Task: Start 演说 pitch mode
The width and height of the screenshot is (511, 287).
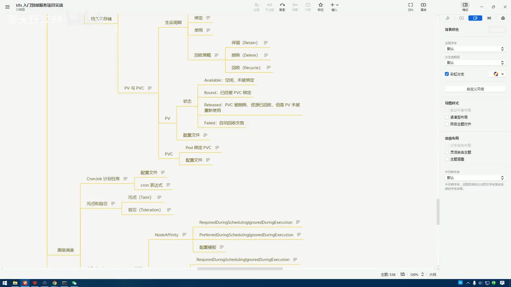Action: click(423, 7)
